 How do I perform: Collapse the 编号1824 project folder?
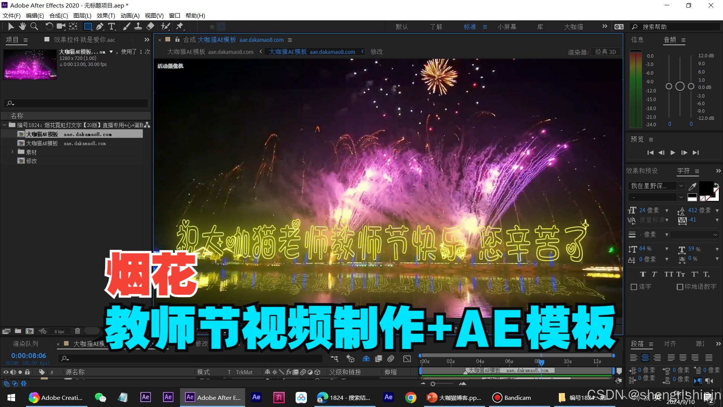pos(4,125)
